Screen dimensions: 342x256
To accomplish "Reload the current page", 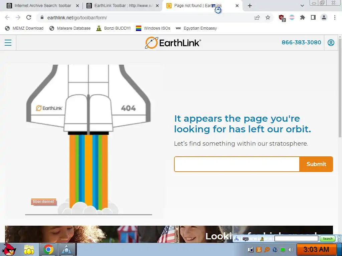I will point(29,17).
